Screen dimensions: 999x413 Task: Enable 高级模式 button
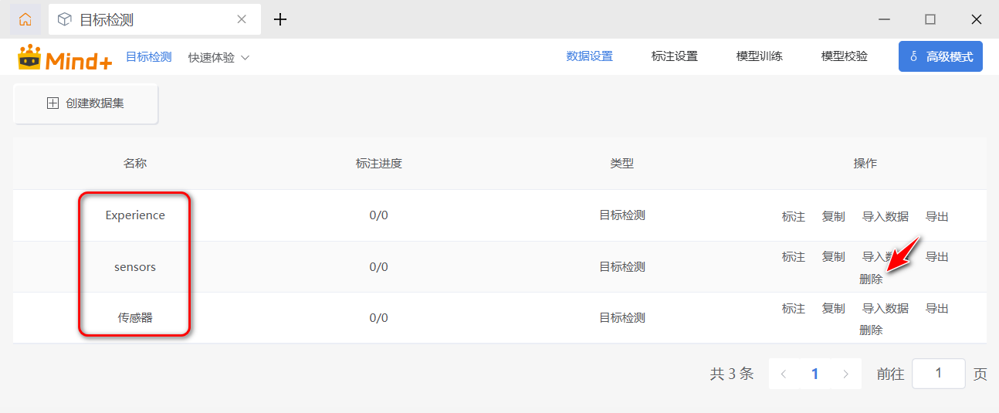940,56
